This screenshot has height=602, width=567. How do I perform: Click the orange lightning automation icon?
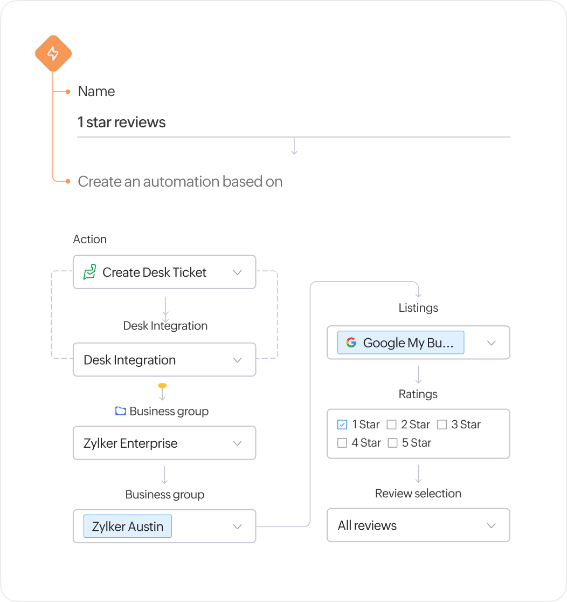(53, 53)
